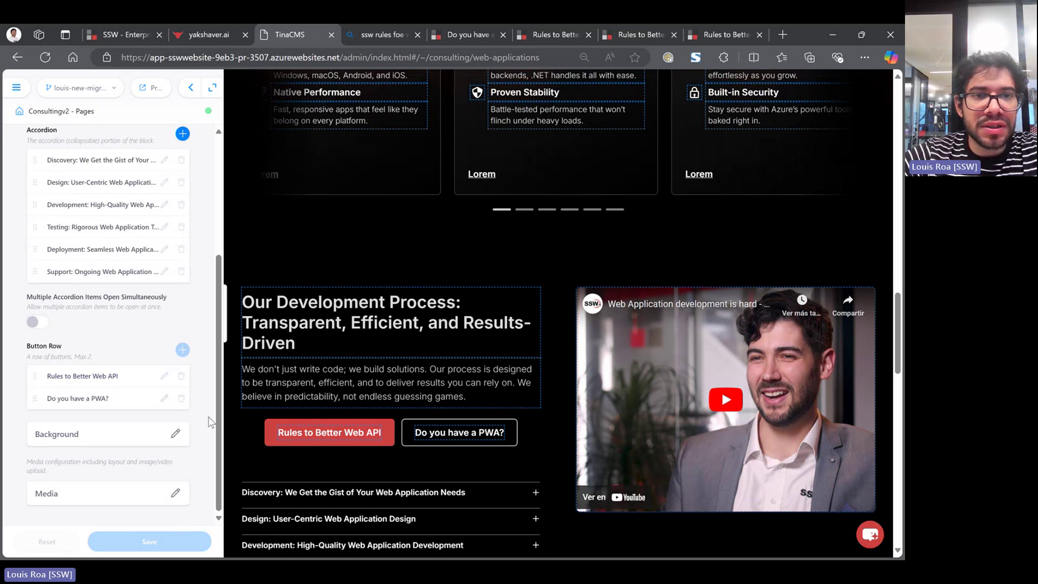Delete the Design accordion item
The height and width of the screenshot is (584, 1038).
[x=181, y=182]
